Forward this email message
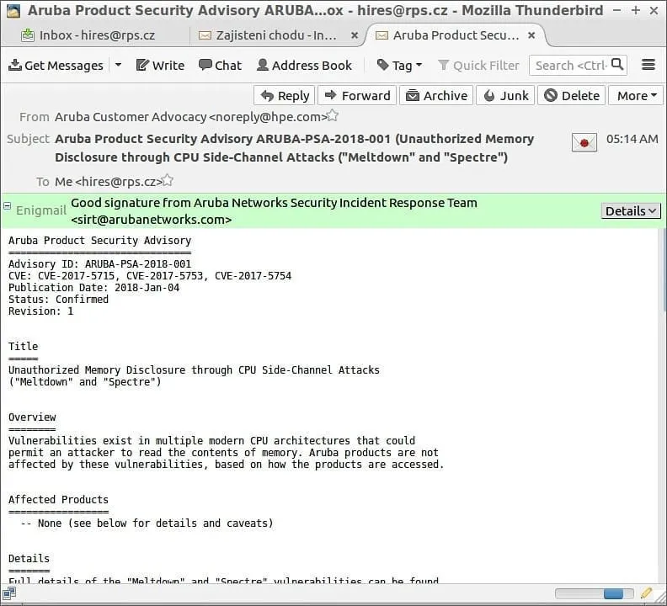The image size is (667, 606). (357, 96)
